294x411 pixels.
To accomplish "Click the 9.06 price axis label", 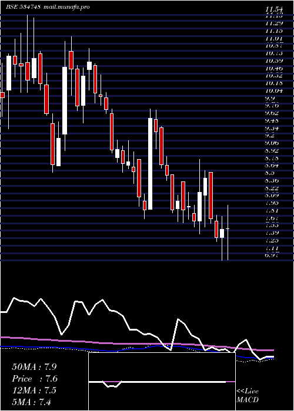I will tap(272, 143).
